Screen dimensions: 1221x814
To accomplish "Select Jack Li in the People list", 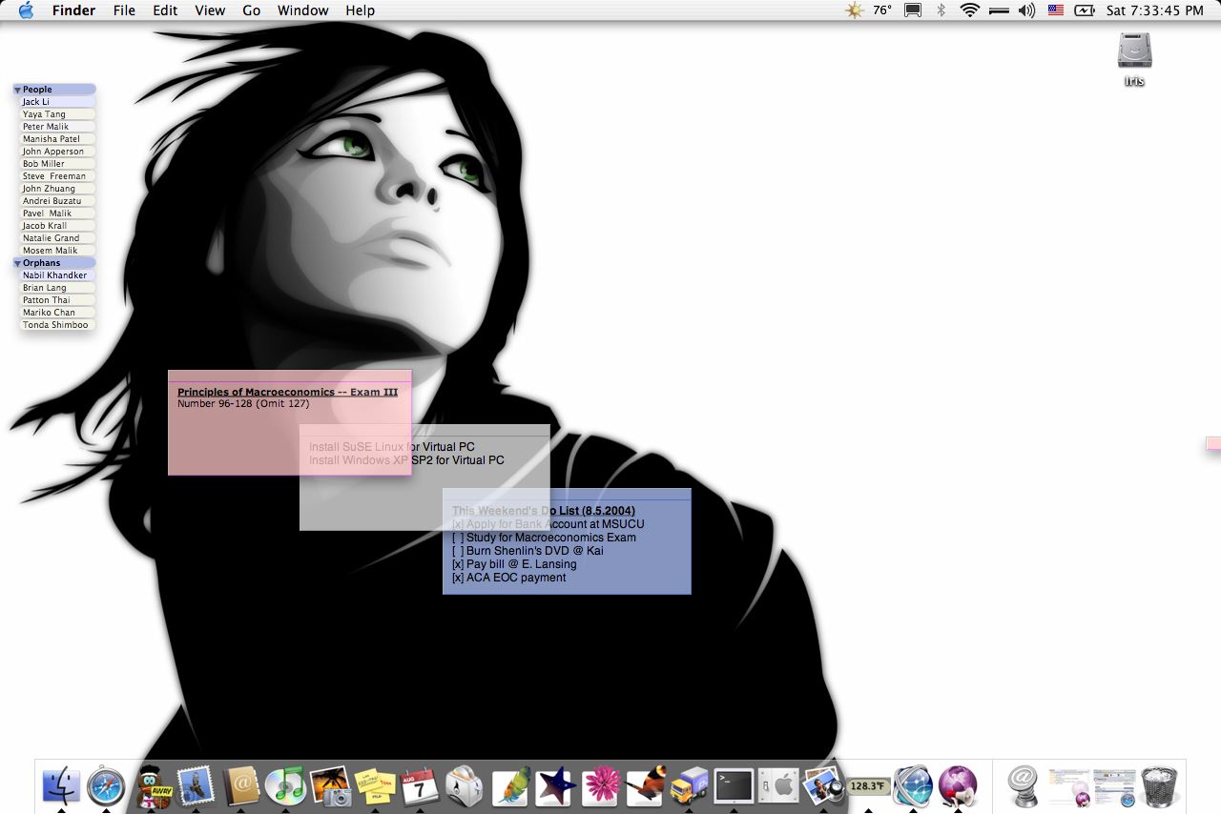I will 57,102.
